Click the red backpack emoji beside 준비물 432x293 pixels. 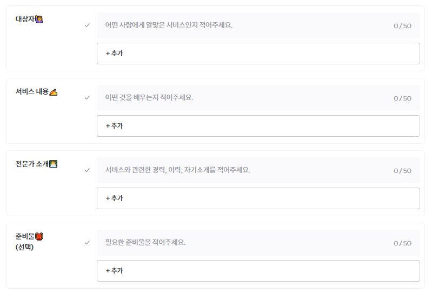(x=39, y=237)
